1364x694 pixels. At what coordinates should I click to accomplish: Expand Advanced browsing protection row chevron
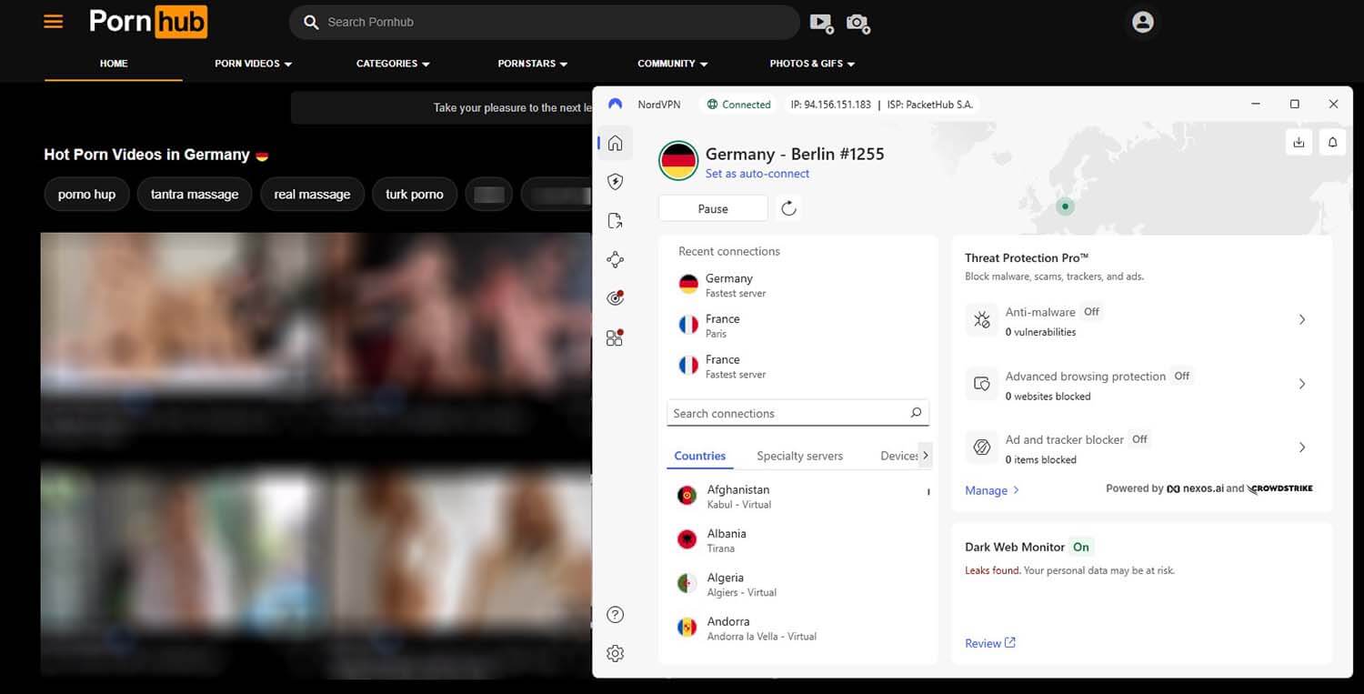[1302, 384]
